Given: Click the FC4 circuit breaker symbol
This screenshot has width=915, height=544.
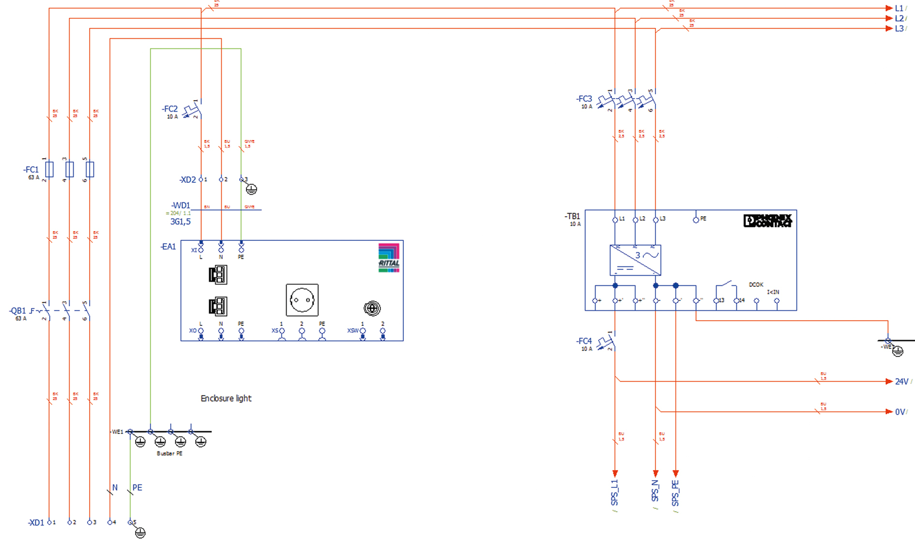Looking at the screenshot, I should [607, 341].
